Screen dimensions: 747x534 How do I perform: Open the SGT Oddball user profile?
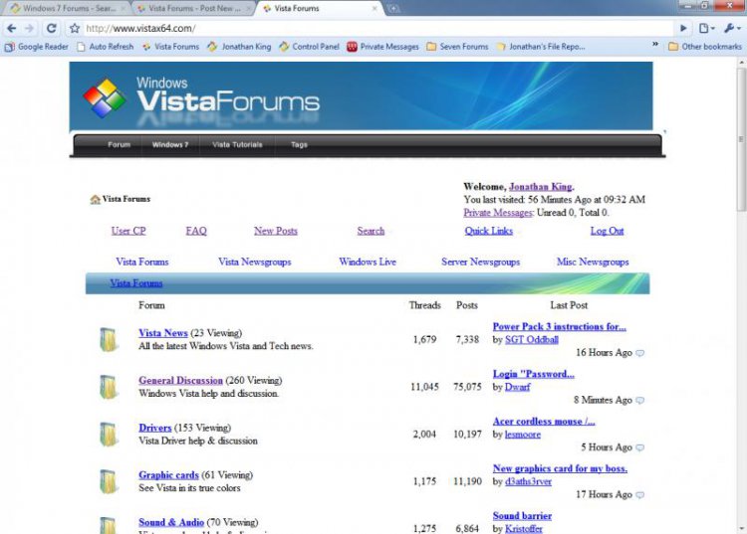pyautogui.click(x=532, y=339)
